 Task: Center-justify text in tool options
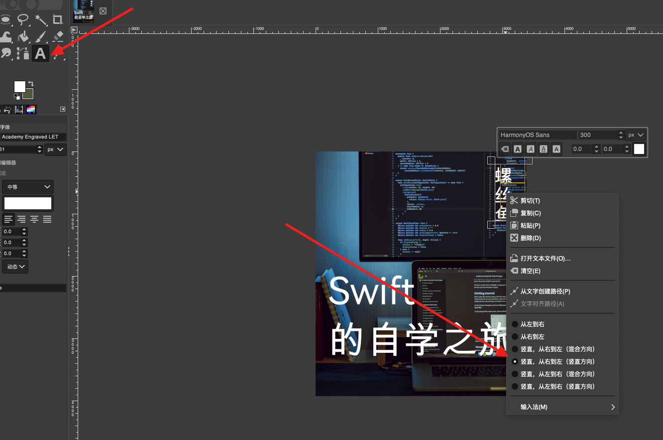pos(34,219)
